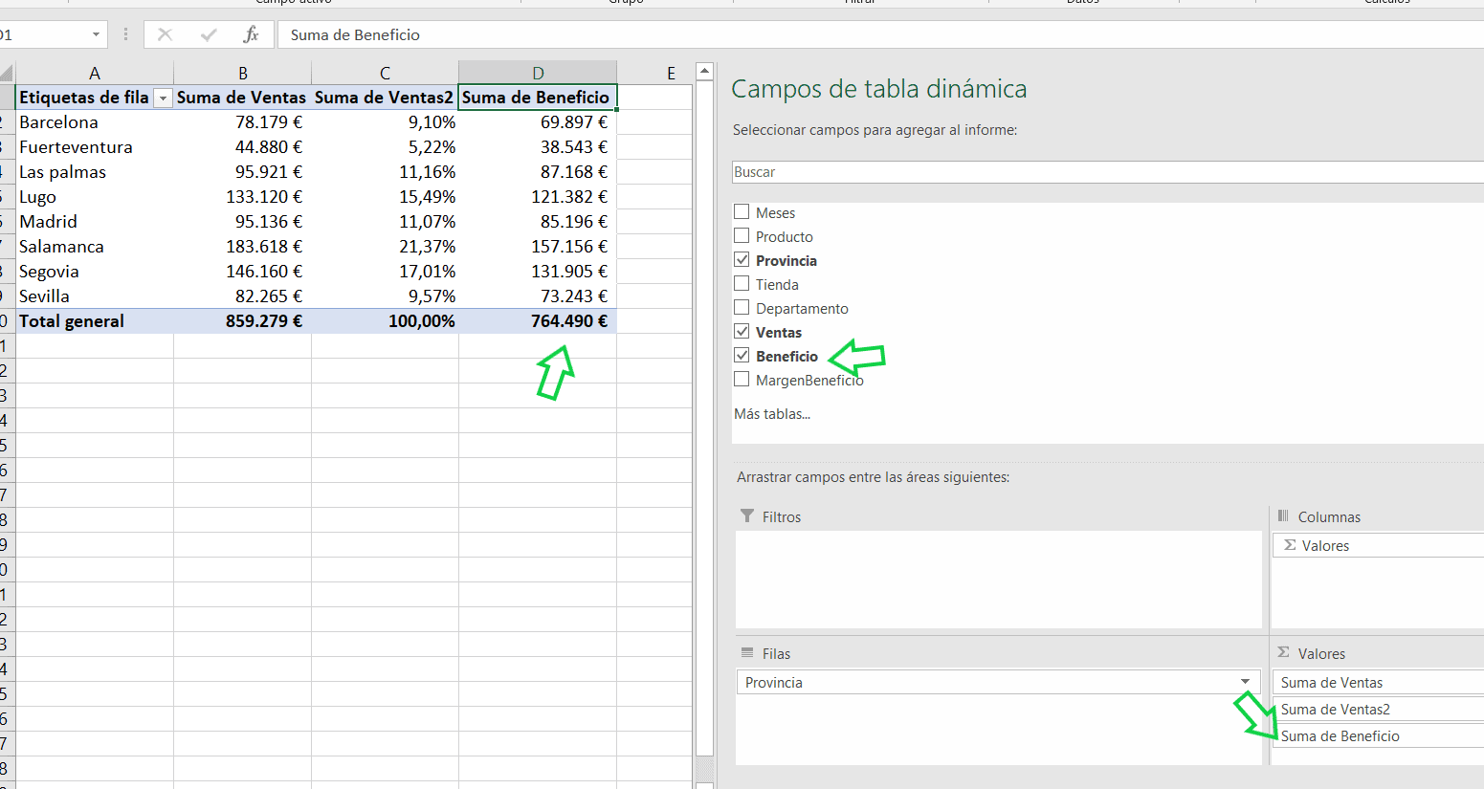Check the Tienda field checkbox
Viewport: 1484px width, 789px height.
click(742, 284)
